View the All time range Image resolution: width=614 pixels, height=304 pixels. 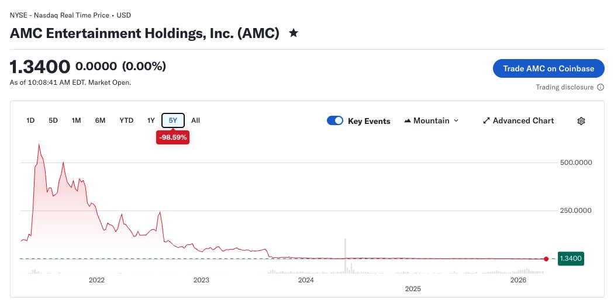[x=195, y=121]
